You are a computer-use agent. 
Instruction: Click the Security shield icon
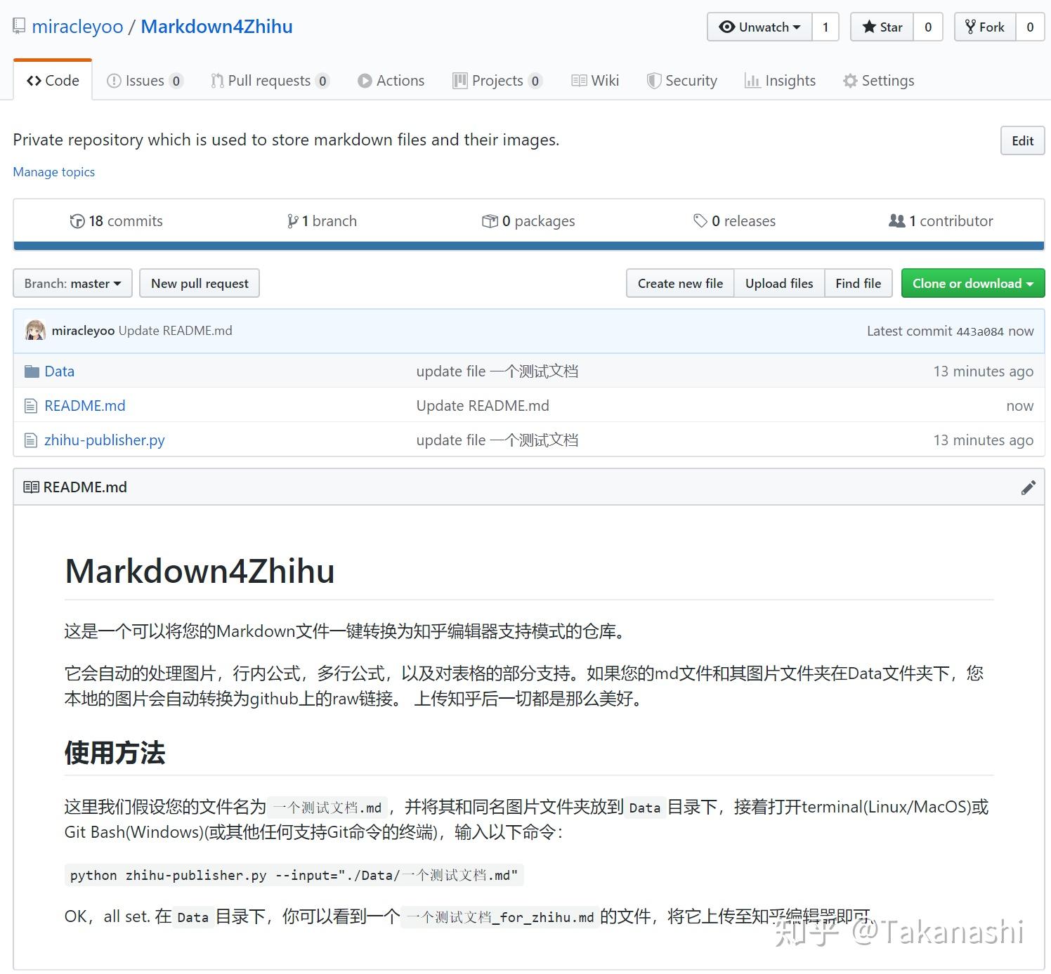(654, 81)
